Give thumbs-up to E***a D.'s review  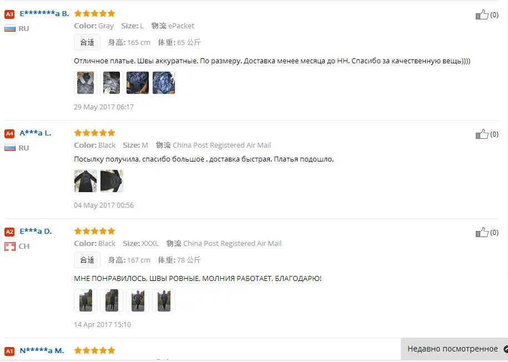(x=482, y=232)
